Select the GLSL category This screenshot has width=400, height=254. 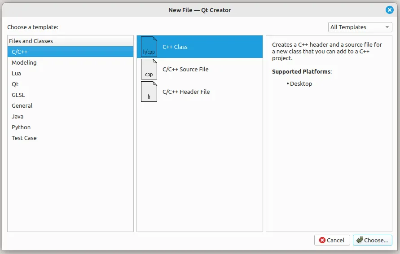pyautogui.click(x=70, y=95)
